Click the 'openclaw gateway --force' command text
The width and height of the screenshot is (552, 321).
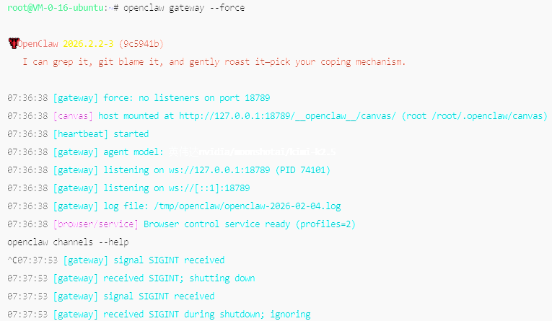pyautogui.click(x=184, y=8)
